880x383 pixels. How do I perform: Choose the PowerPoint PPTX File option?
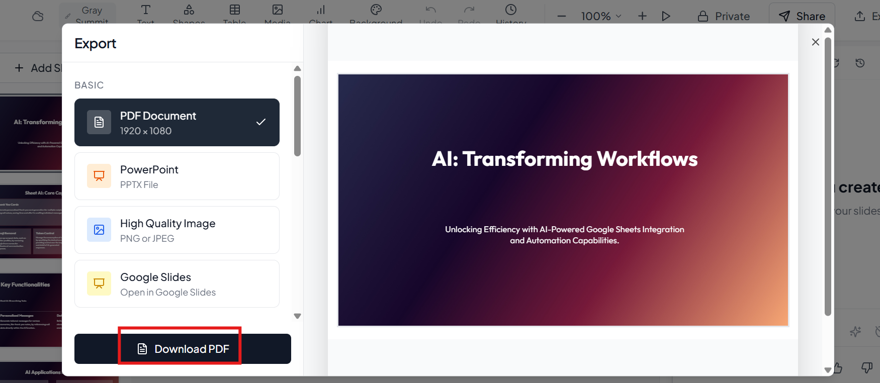(177, 176)
